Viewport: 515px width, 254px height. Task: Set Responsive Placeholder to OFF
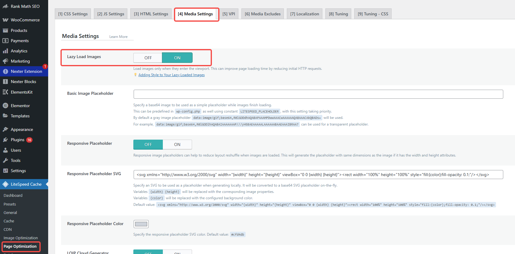pyautogui.click(x=148, y=144)
